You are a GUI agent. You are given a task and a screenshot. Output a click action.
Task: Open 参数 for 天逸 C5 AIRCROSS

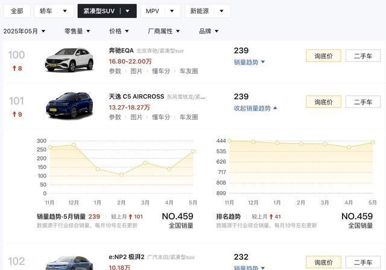pos(115,117)
